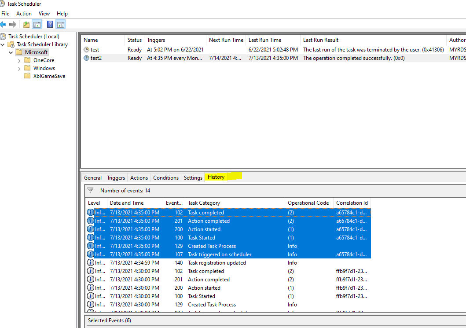466x328 pixels.
Task: Select 4:30:00 'Task Started' event text
Action: [202, 296]
